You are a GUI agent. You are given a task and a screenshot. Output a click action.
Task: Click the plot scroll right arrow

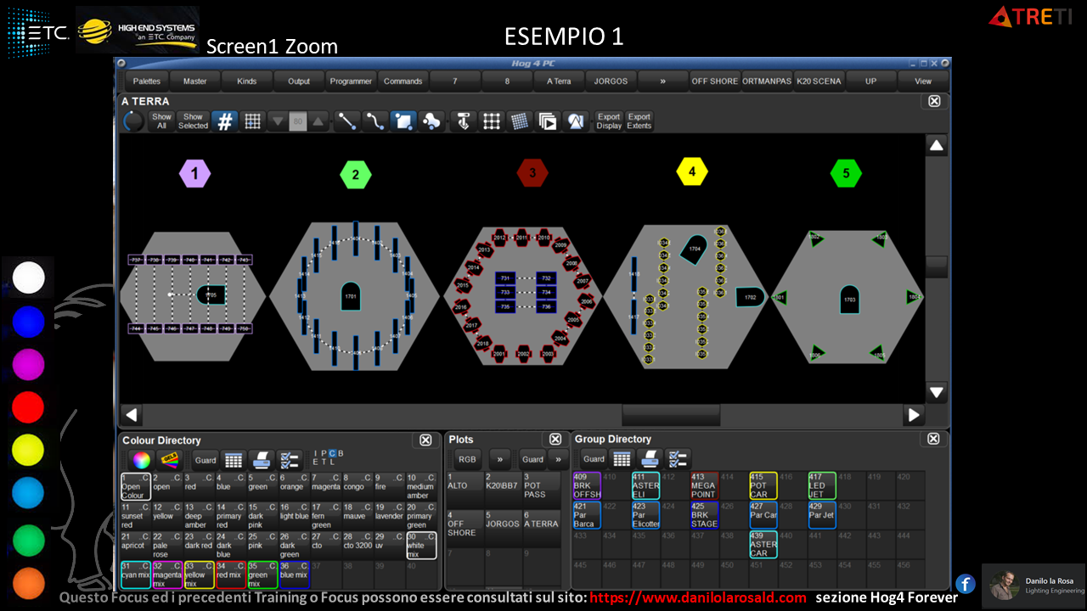[x=914, y=415]
